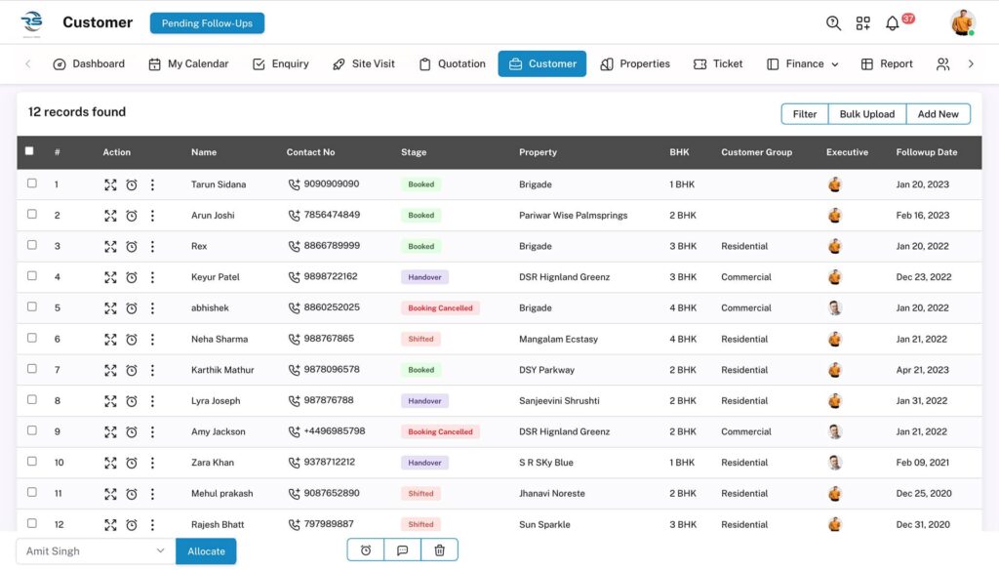Select checkbox for row 4 Keyur Patel
This screenshot has width=999, height=570.
pos(32,276)
